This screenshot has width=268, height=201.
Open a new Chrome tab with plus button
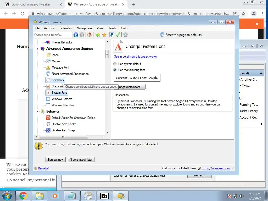(133, 5)
